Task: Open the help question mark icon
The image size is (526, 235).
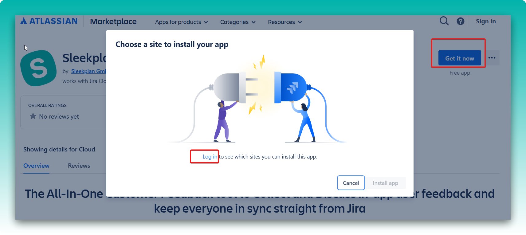Action: pos(460,21)
